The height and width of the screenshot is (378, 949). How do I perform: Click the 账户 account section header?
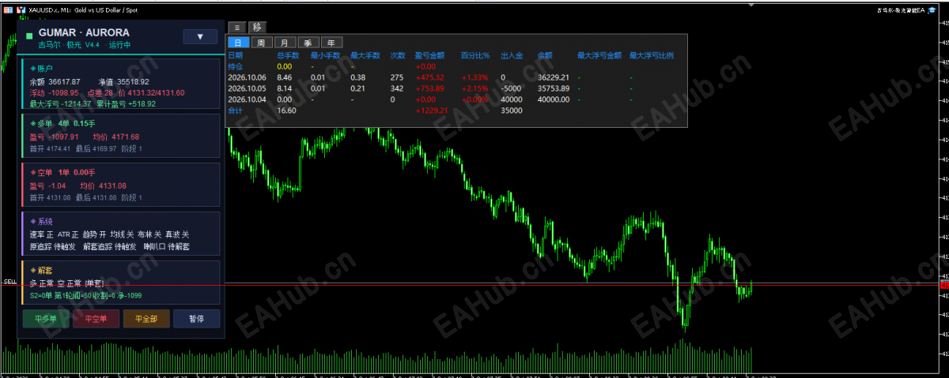(x=42, y=69)
